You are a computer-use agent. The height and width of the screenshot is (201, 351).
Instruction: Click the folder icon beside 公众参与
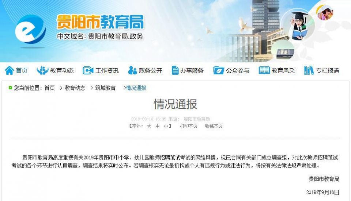(x=219, y=70)
